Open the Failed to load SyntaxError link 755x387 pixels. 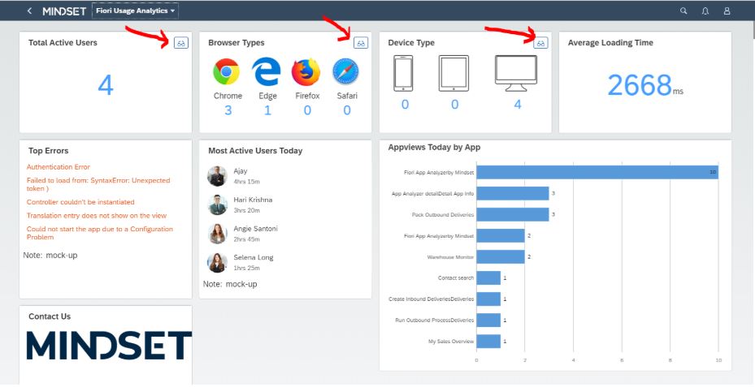coord(98,185)
